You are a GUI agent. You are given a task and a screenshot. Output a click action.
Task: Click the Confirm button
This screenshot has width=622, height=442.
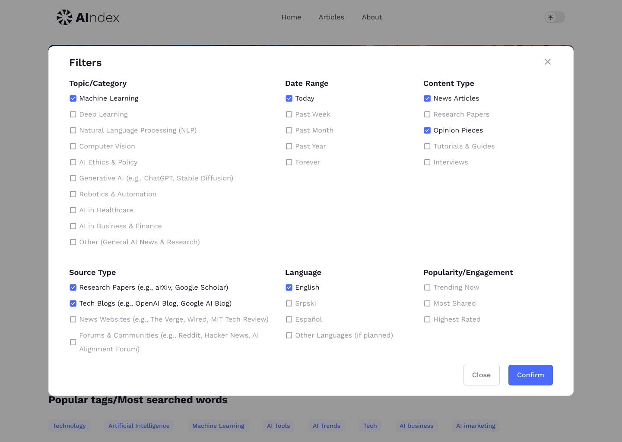coord(530,375)
